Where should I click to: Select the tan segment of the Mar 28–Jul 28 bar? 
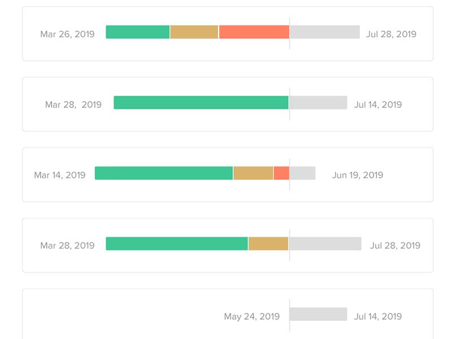pyautogui.click(x=268, y=244)
